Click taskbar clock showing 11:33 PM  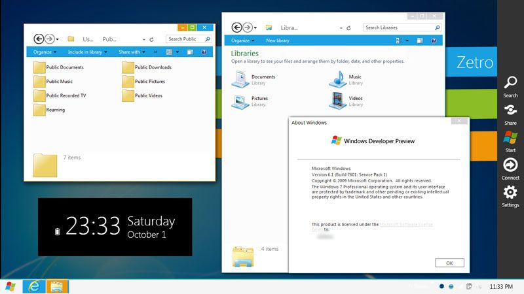click(x=501, y=287)
